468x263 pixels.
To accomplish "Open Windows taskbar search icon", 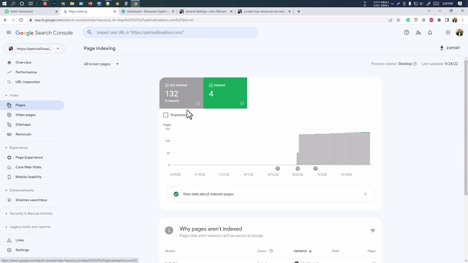I will pos(13,4).
